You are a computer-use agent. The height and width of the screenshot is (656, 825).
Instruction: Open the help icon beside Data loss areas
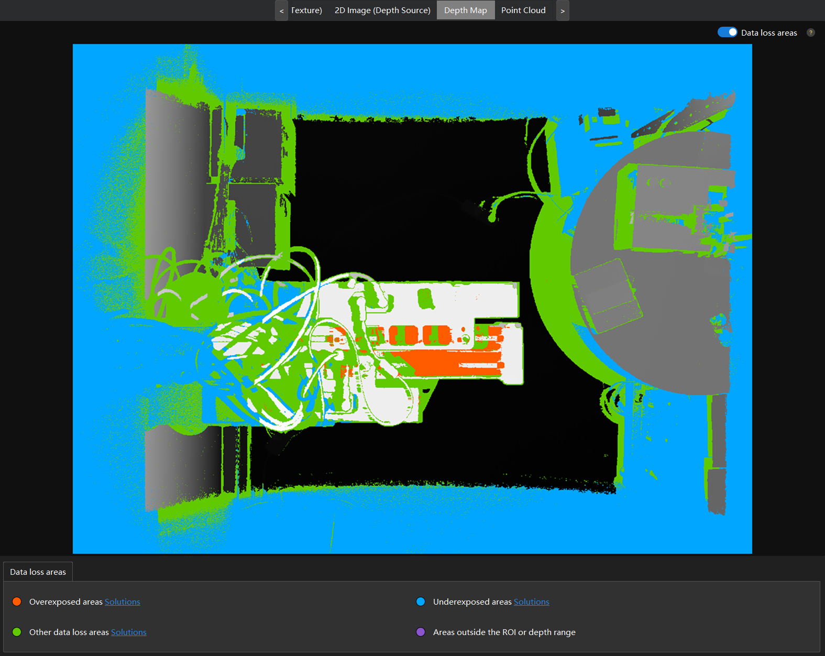coord(810,32)
